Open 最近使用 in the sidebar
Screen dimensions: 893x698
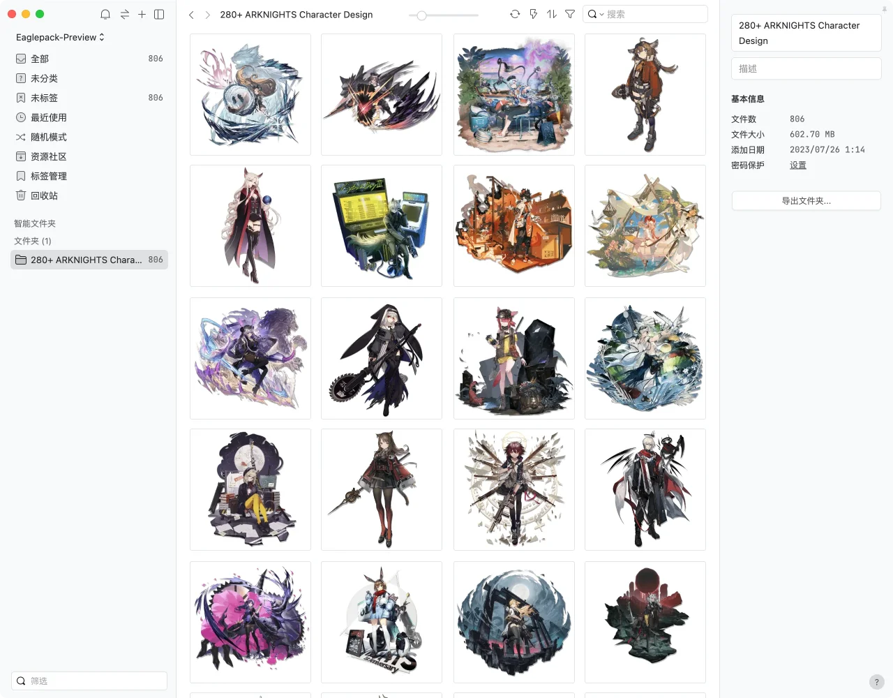pyautogui.click(x=89, y=117)
